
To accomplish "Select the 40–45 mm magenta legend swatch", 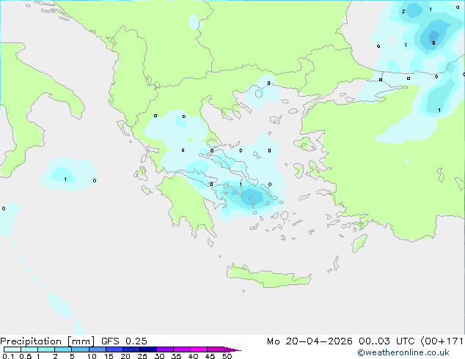I will coord(199,349).
